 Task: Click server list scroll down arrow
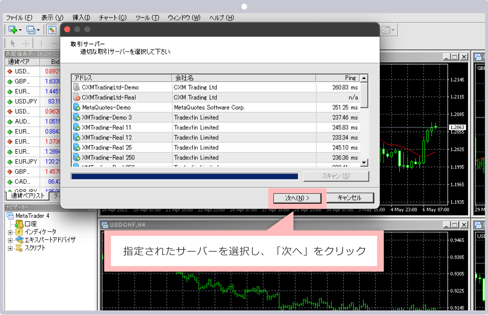364,163
